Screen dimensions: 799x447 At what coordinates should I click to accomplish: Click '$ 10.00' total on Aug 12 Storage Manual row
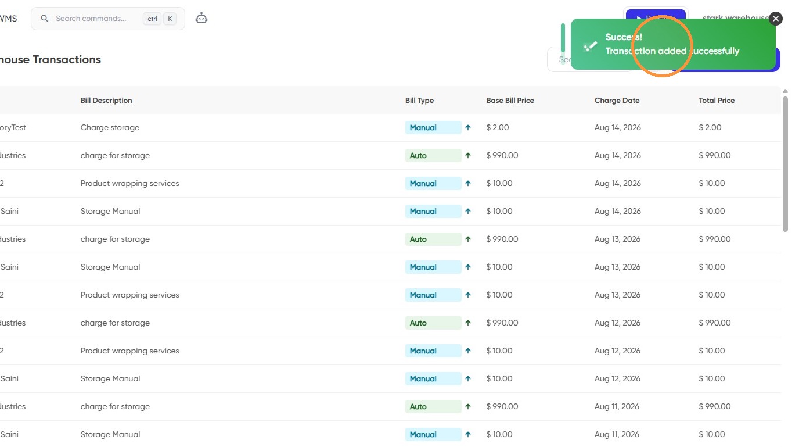pyautogui.click(x=712, y=378)
